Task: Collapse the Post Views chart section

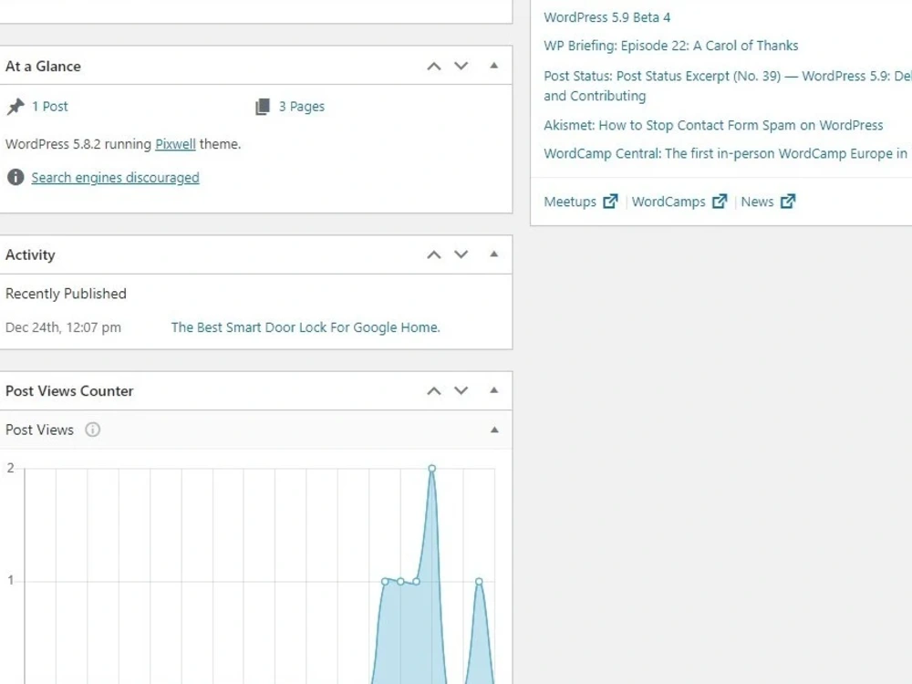Action: [494, 430]
